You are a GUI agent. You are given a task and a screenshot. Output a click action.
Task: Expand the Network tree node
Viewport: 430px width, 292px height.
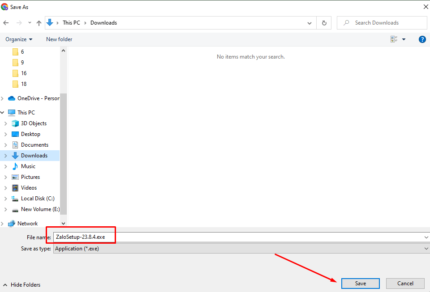(3, 224)
